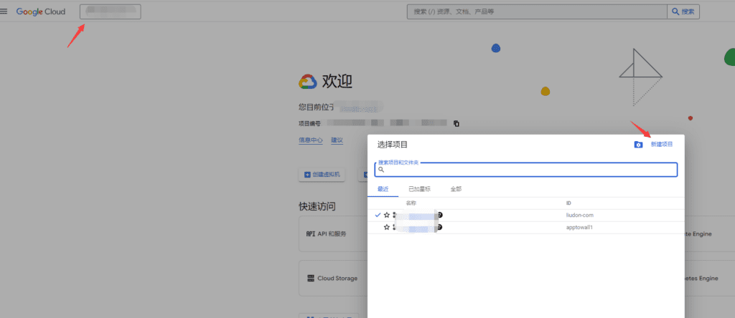The height and width of the screenshot is (318, 735).
Task: Copy the project number with copy icon
Action: [x=456, y=124]
